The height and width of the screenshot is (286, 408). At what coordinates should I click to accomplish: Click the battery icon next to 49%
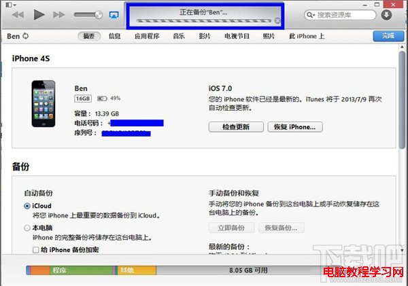point(102,99)
